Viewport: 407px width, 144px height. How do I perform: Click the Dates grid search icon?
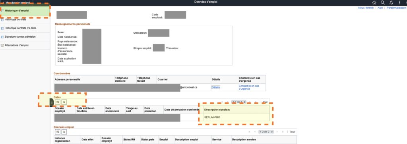coord(64,102)
